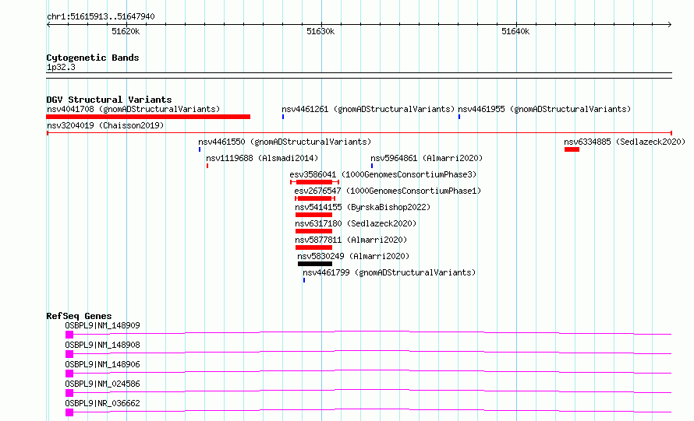Open the OSBPL9|NR_036662 transcript label

102,403
